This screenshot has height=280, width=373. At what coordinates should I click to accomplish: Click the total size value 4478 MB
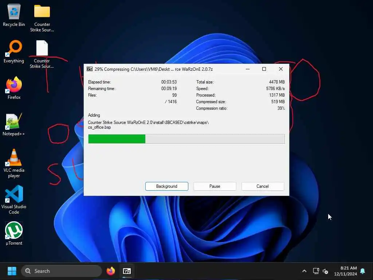coord(277,82)
